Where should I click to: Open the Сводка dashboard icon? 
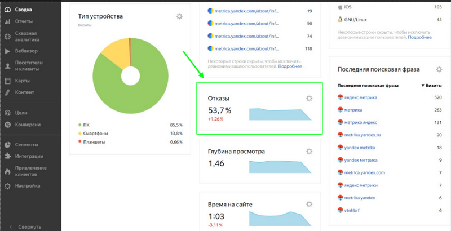click(x=8, y=10)
